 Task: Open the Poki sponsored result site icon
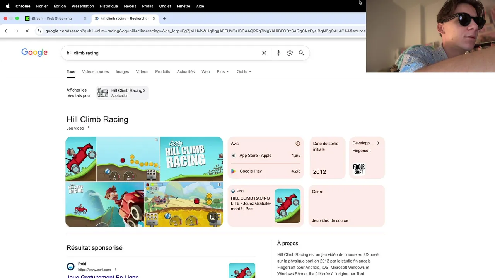[x=71, y=266]
